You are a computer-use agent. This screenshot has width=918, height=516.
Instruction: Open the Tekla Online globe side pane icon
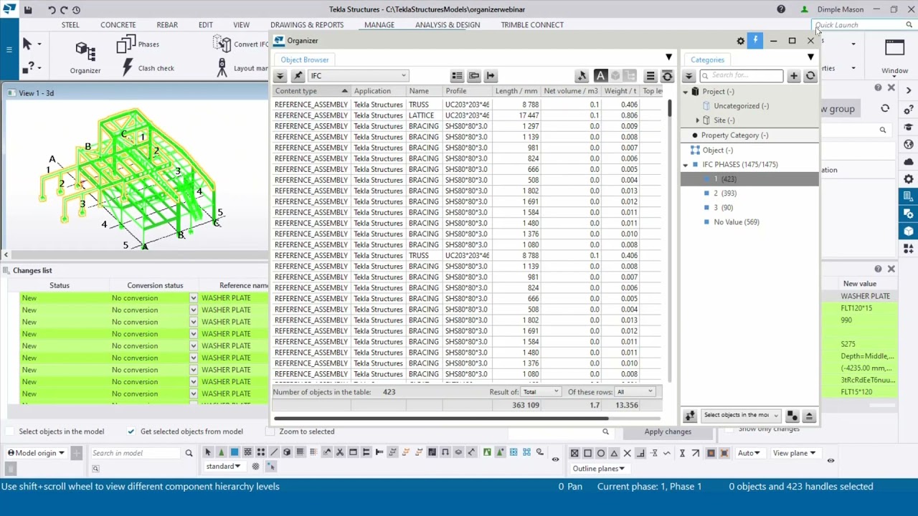[909, 145]
